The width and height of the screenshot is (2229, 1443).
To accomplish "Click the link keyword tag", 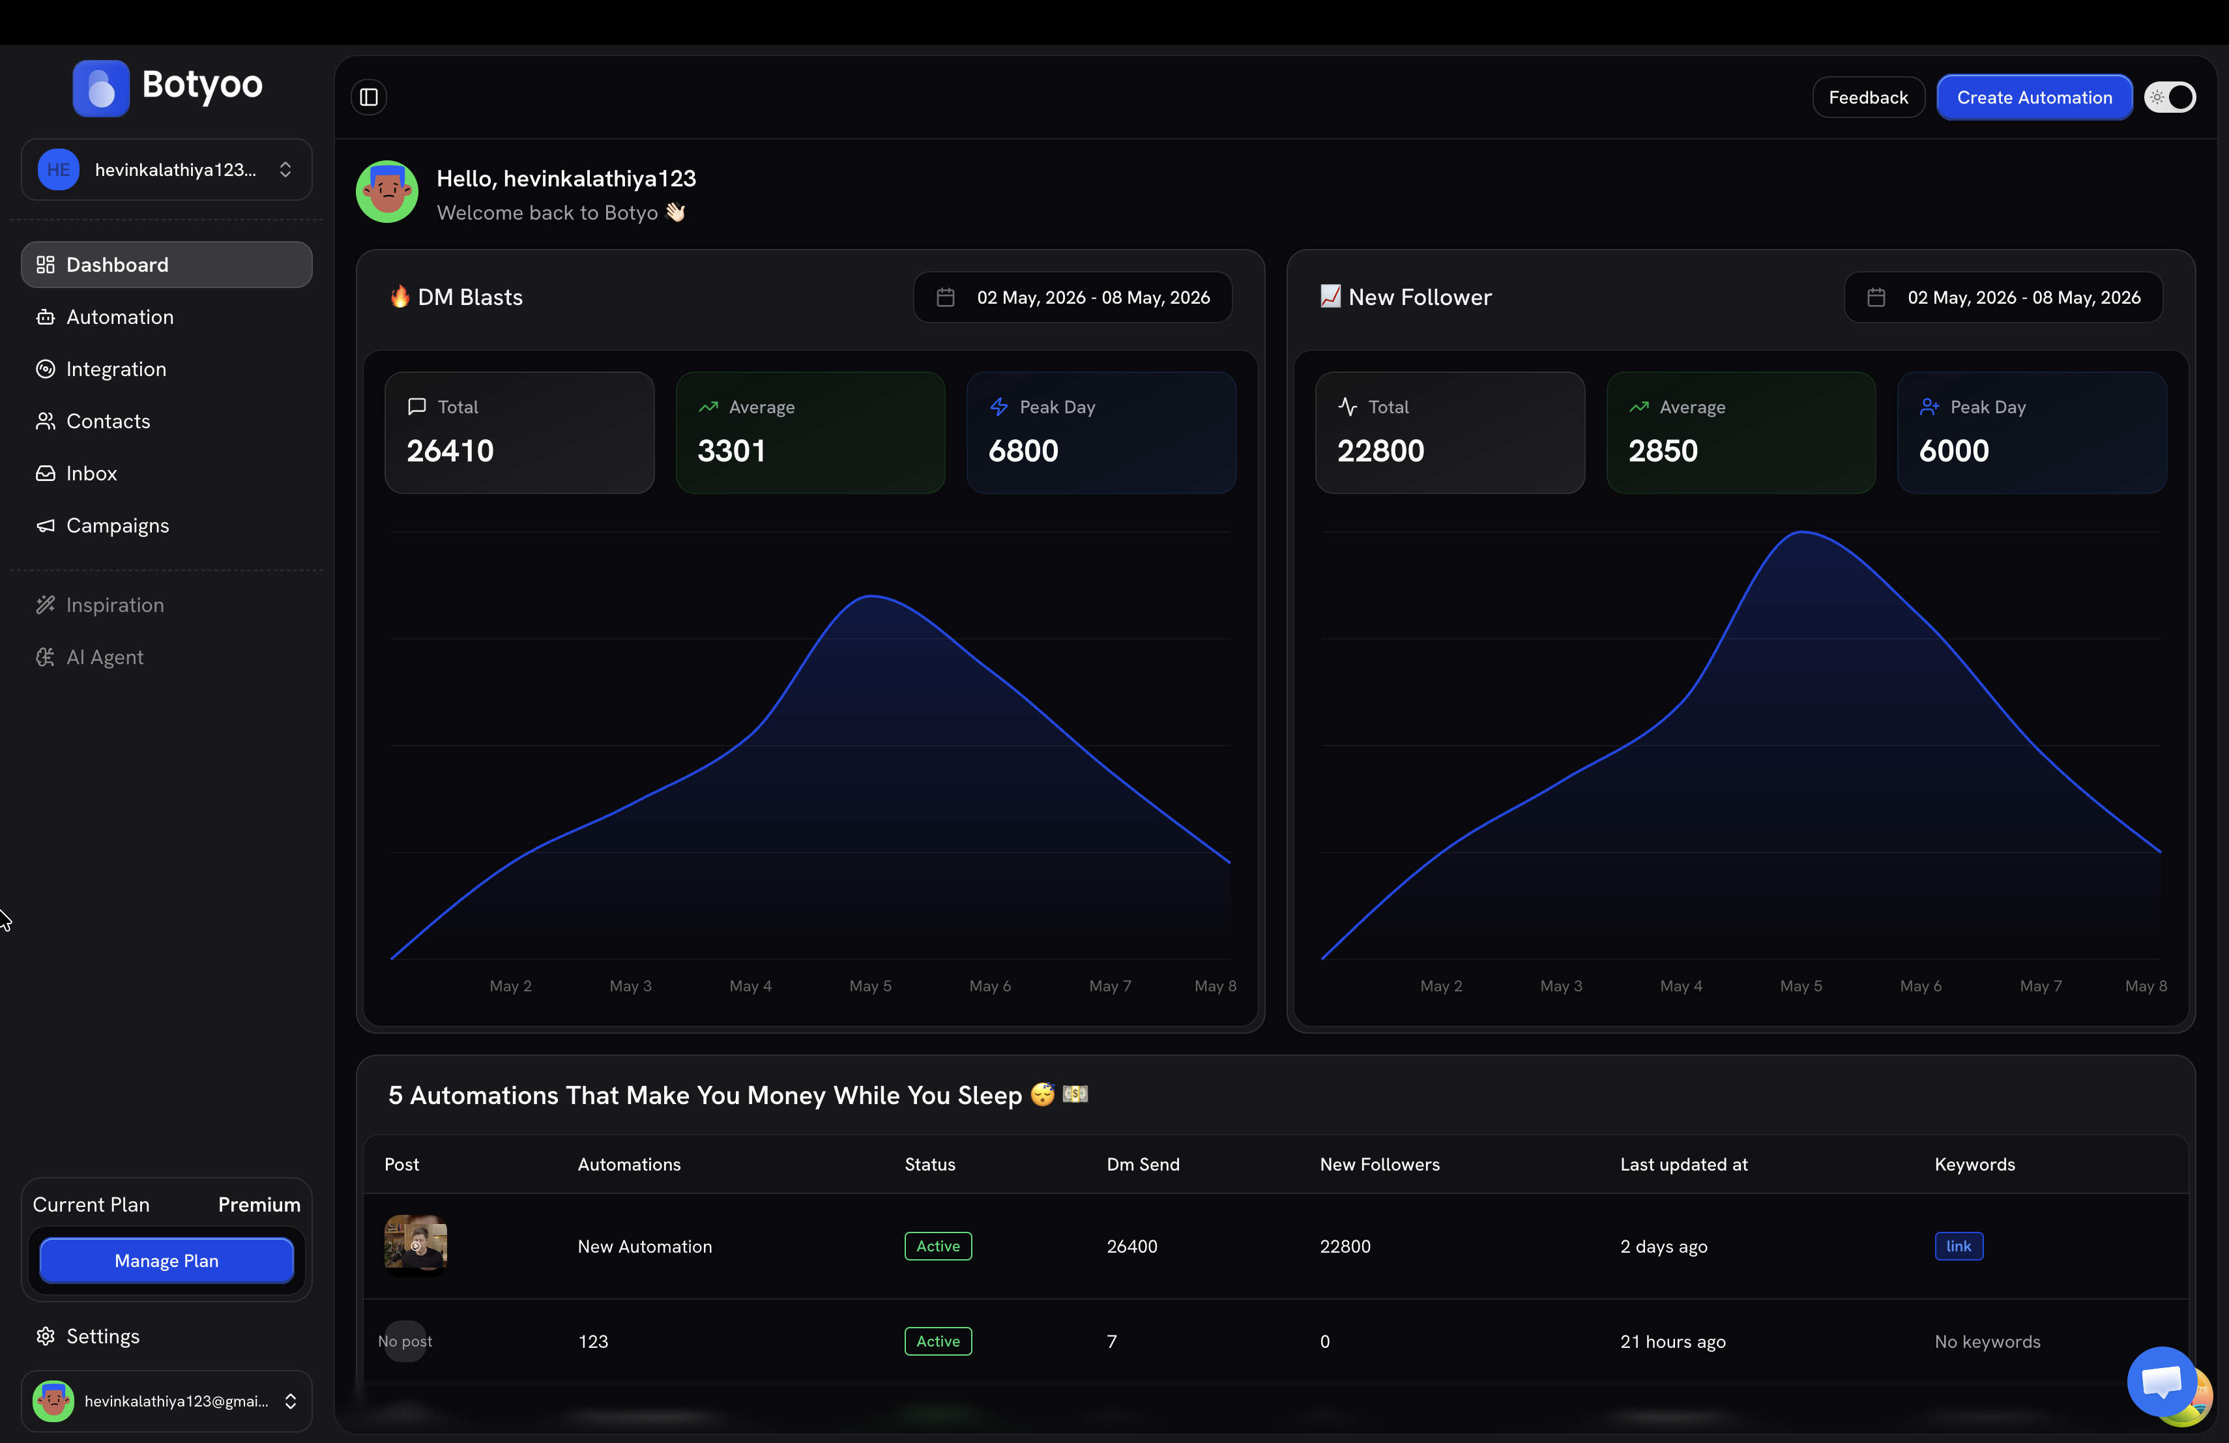I will pyautogui.click(x=1959, y=1246).
